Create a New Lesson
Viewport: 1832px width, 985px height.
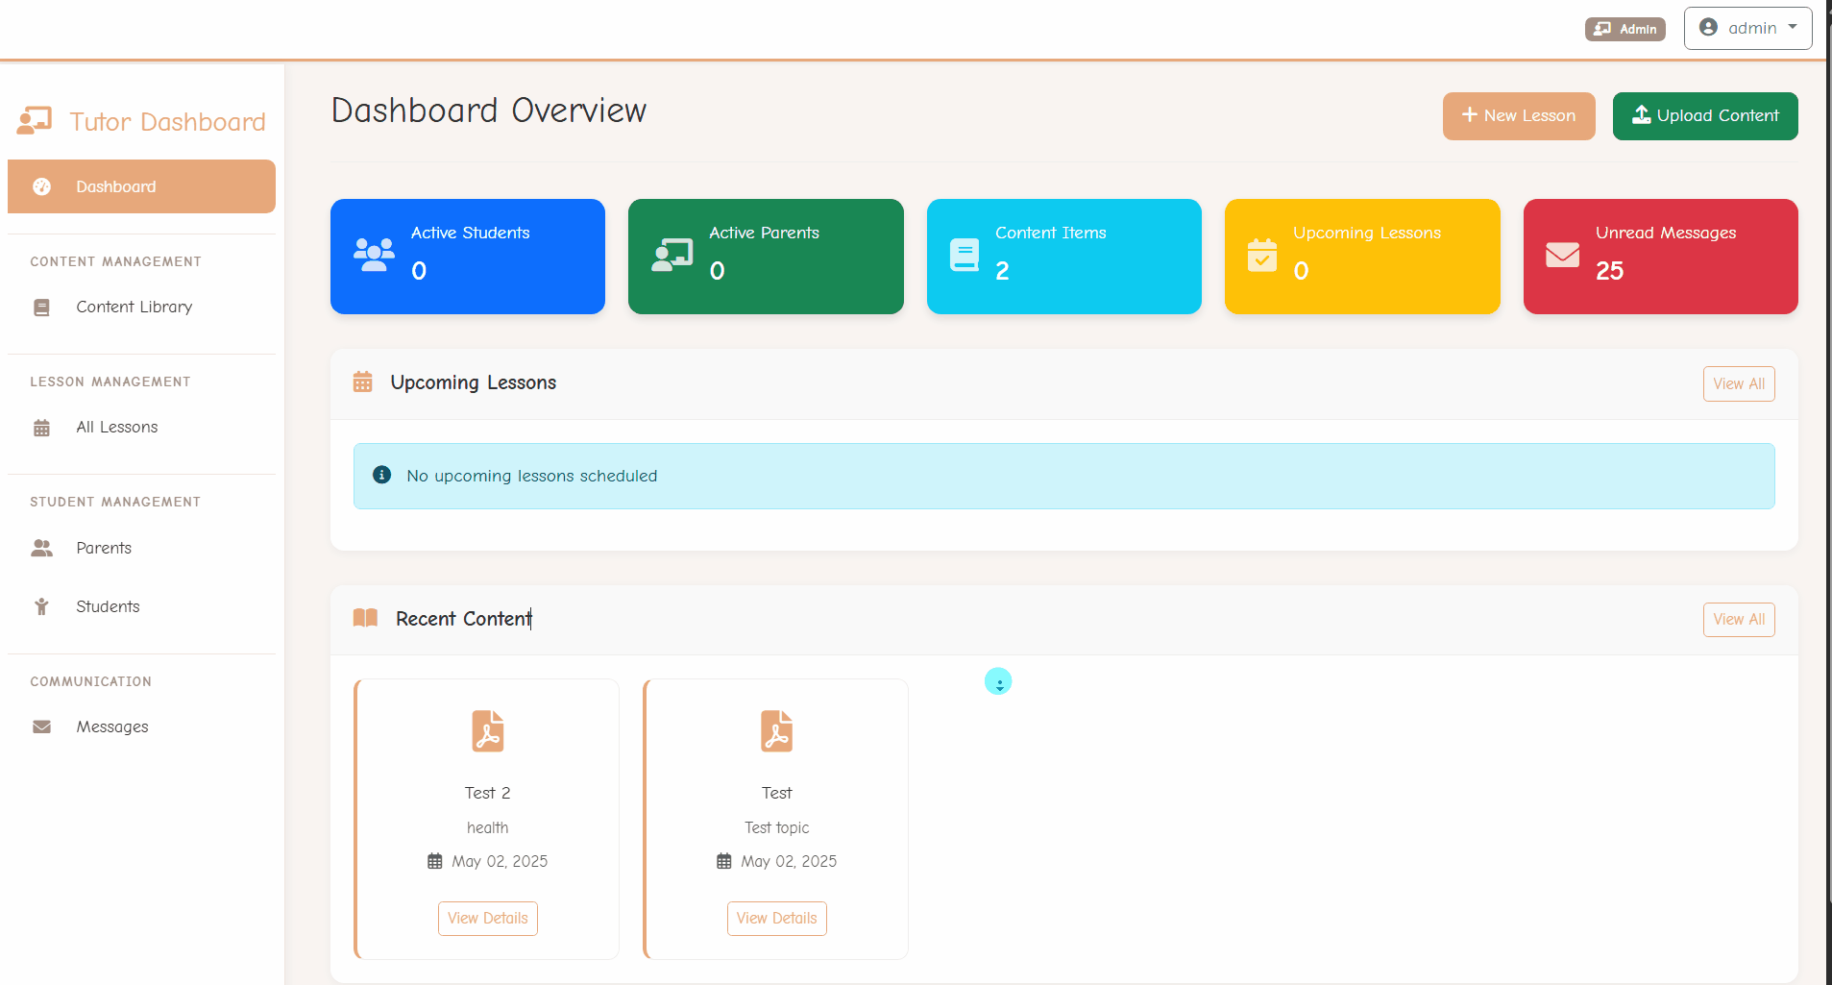coord(1518,116)
